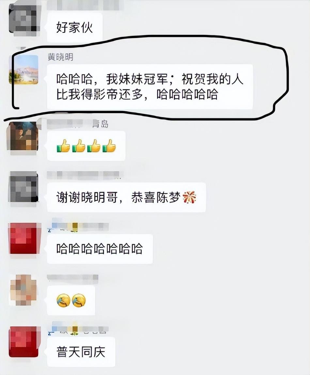Tap the 普天同庆 message bubble
This screenshot has width=310, height=375.
click(x=81, y=352)
